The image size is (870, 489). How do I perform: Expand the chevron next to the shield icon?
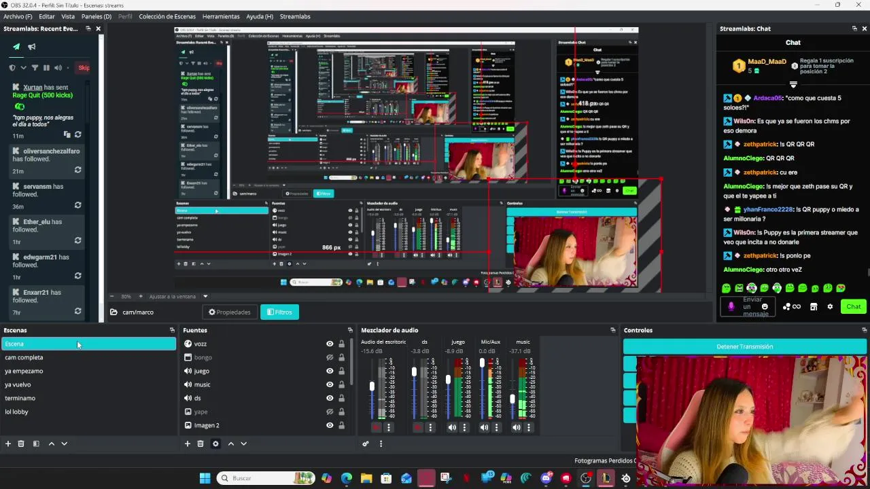coord(23,68)
